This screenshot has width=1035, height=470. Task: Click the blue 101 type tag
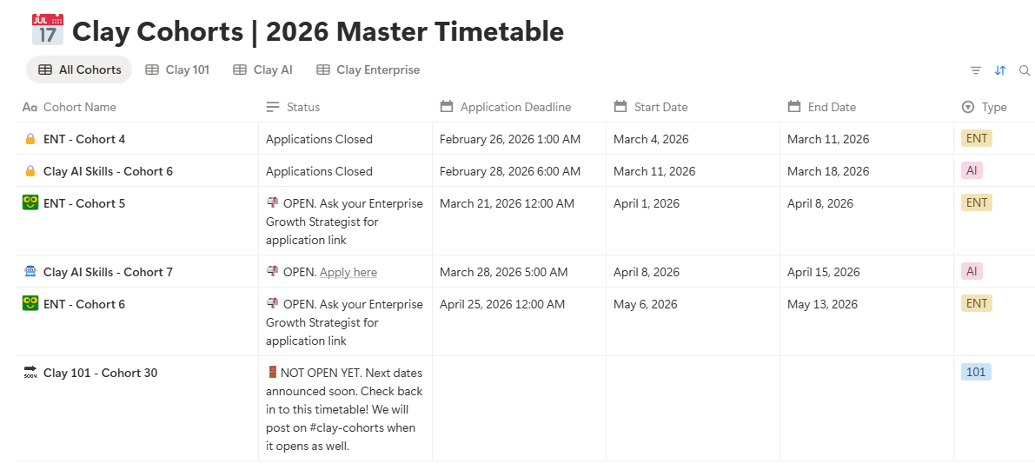tap(976, 373)
